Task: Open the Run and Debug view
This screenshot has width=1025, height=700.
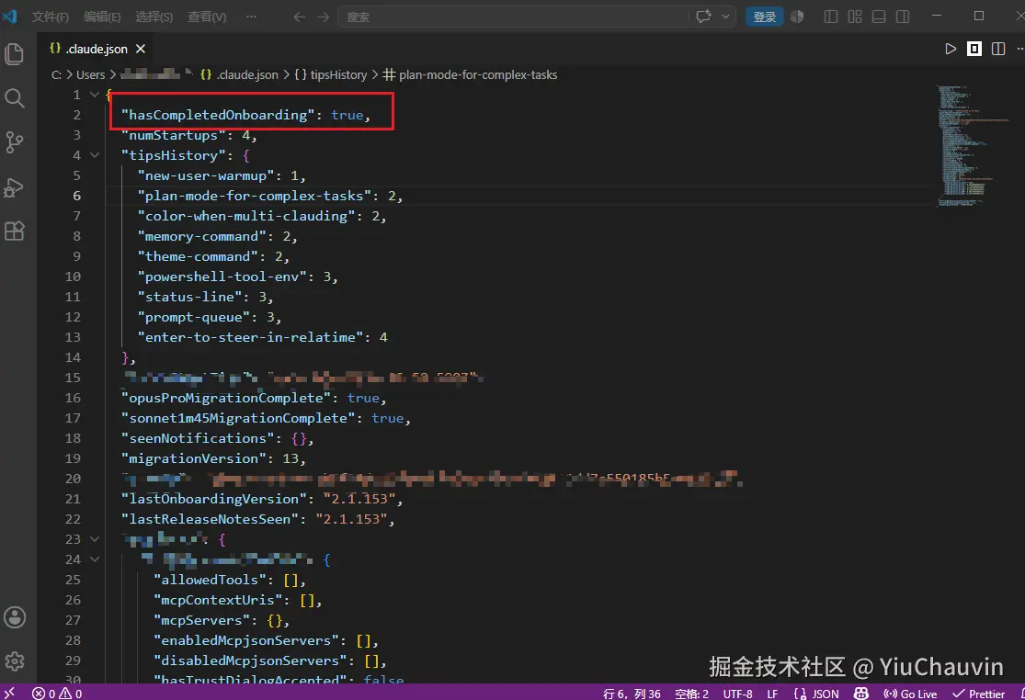Action: [15, 188]
